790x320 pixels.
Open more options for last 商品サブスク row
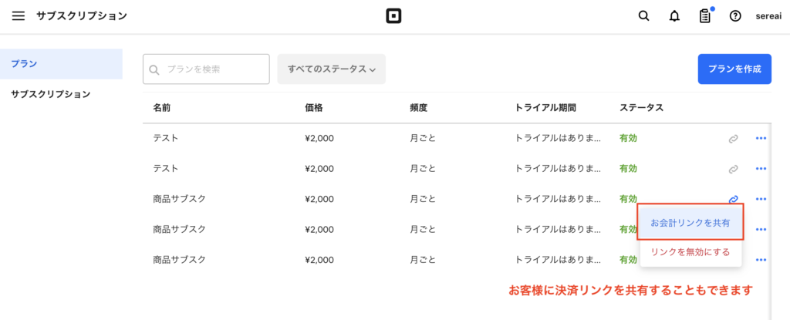click(x=761, y=260)
